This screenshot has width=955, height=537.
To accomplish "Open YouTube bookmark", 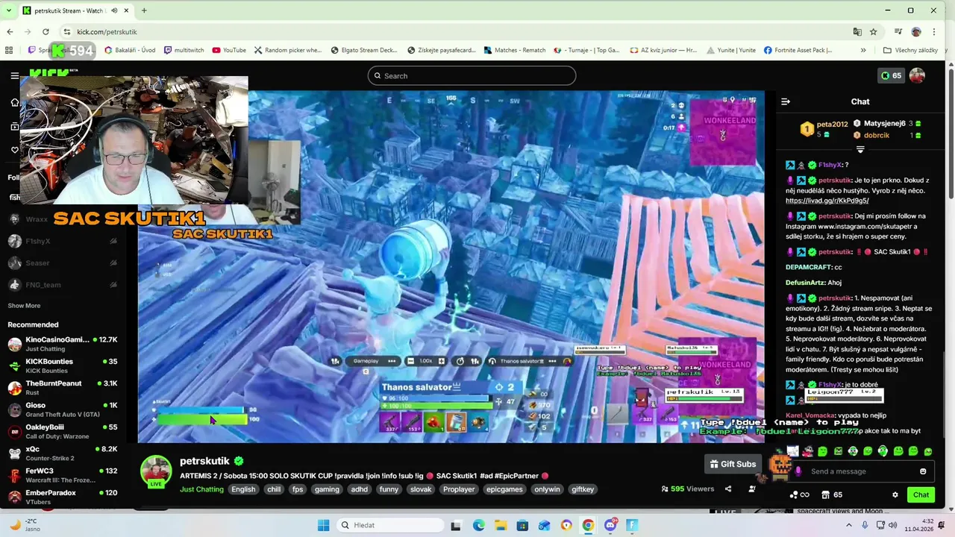I will 229,50.
